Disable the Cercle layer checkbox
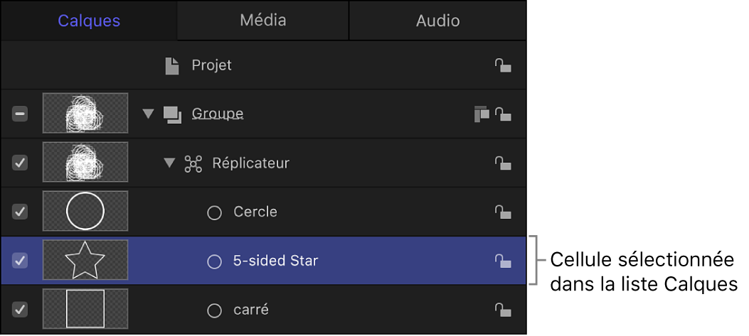 [x=21, y=212]
